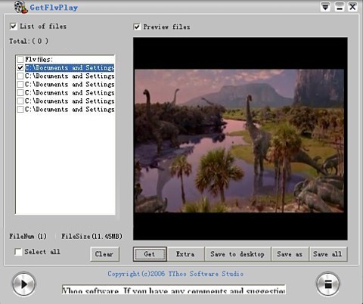Click the round Stop button

coord(328,284)
